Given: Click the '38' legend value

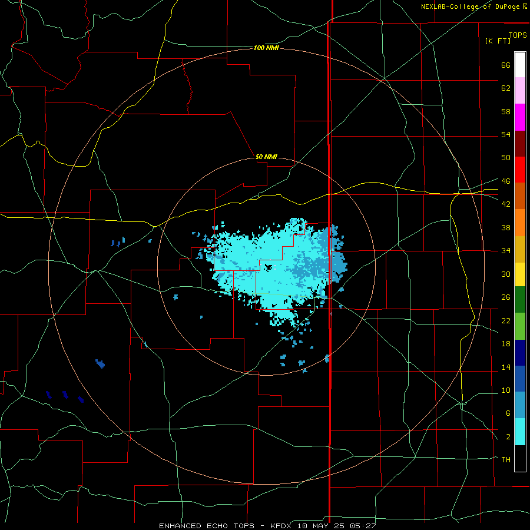Looking at the screenshot, I should pos(506,227).
